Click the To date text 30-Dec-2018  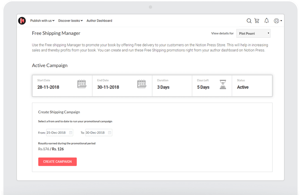pos(95,133)
